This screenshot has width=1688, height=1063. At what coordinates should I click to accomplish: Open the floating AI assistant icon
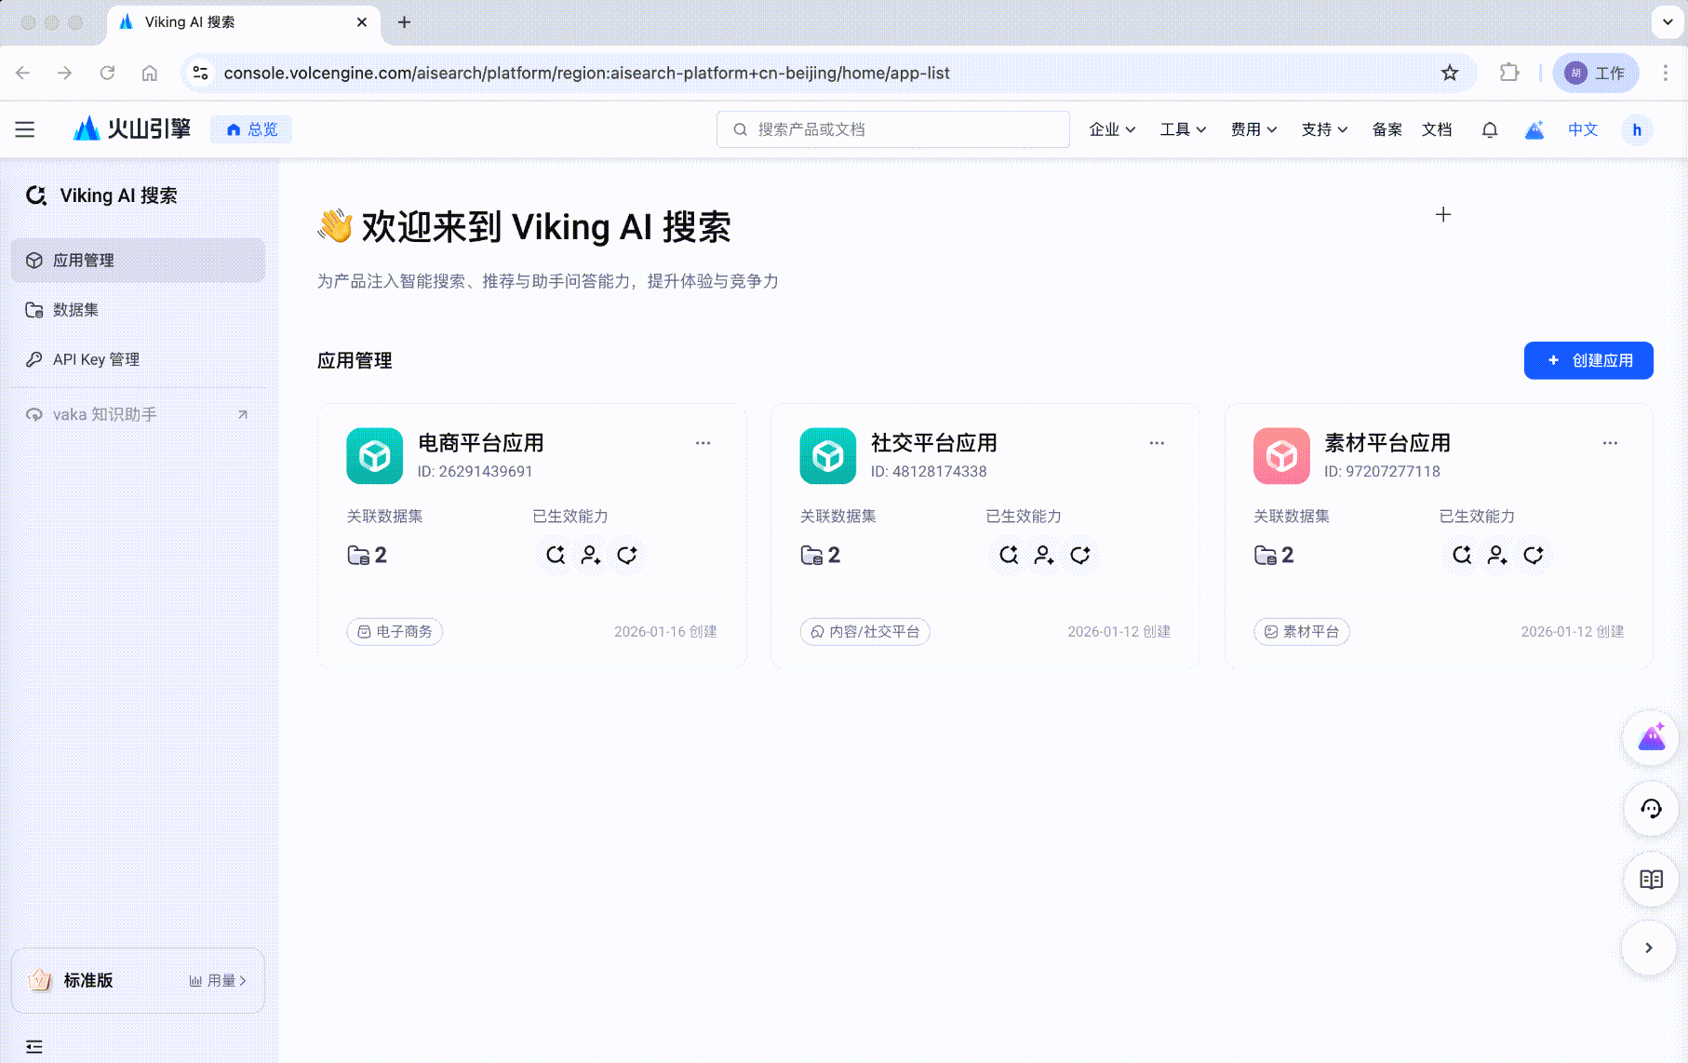click(1651, 738)
